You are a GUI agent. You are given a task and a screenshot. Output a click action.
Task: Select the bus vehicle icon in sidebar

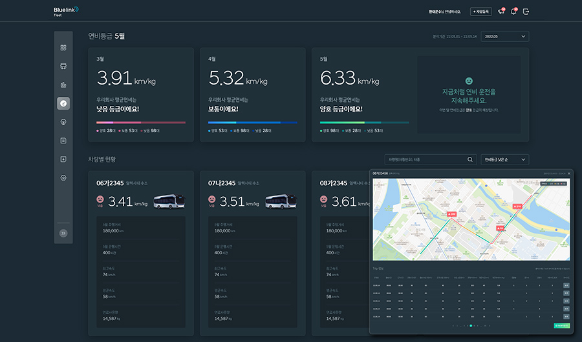pos(63,66)
